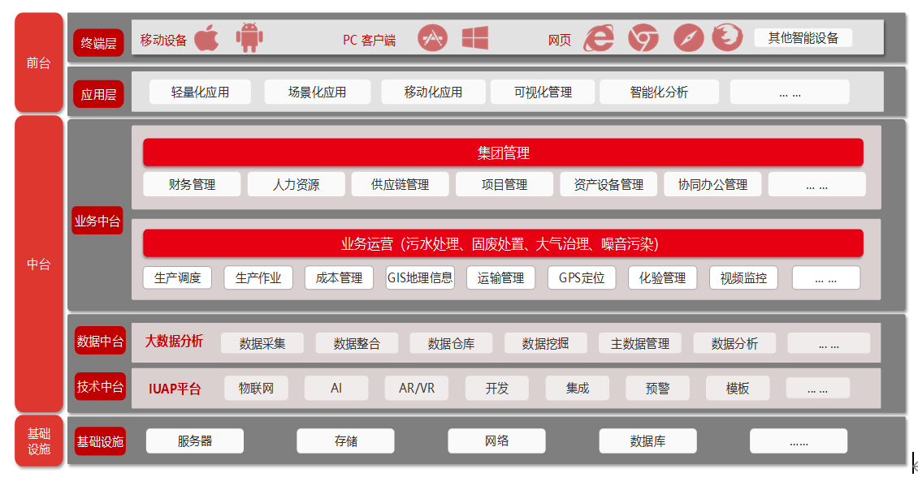Image resolution: width=918 pixels, height=477 pixels.
Task: Click the Safari compass icon
Action: tap(688, 38)
